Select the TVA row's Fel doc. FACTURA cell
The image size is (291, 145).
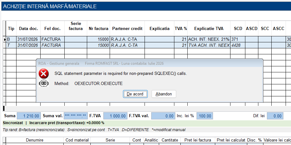click(x=53, y=45)
